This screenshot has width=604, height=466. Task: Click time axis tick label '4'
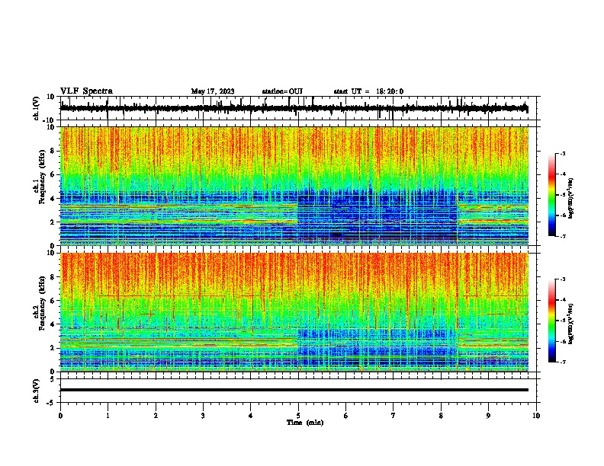click(251, 416)
